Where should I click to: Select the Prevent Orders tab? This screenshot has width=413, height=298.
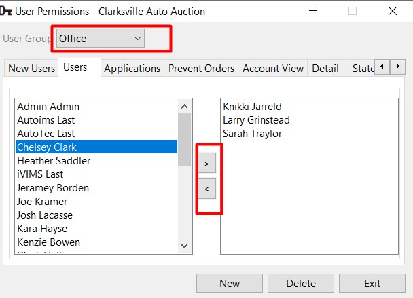pos(201,69)
